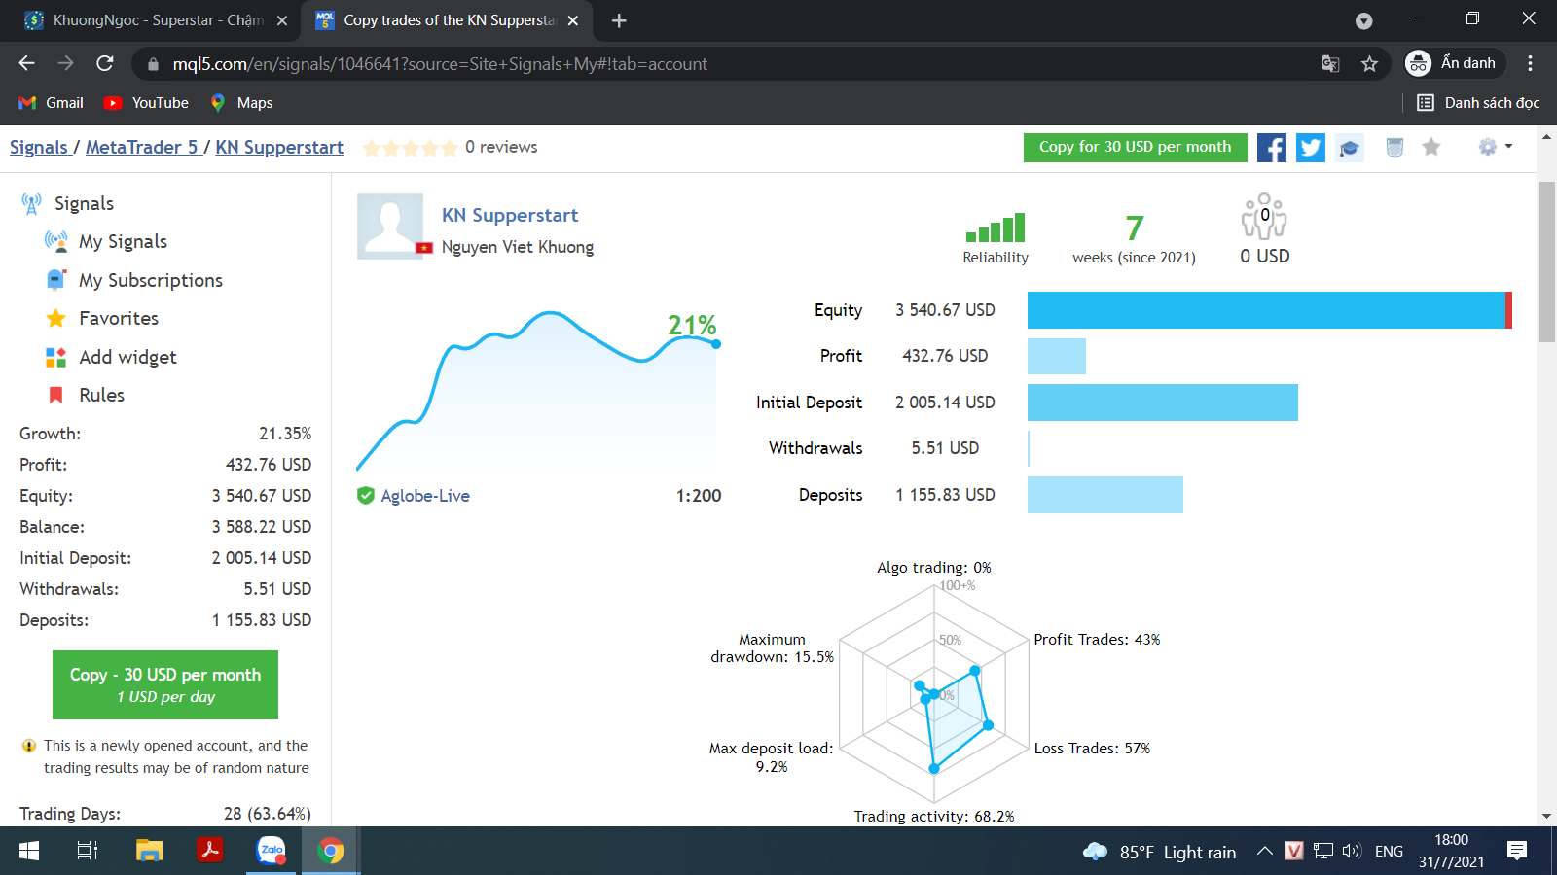
Task: Click the KN Supperstart breadcrumb link
Action: click(279, 147)
